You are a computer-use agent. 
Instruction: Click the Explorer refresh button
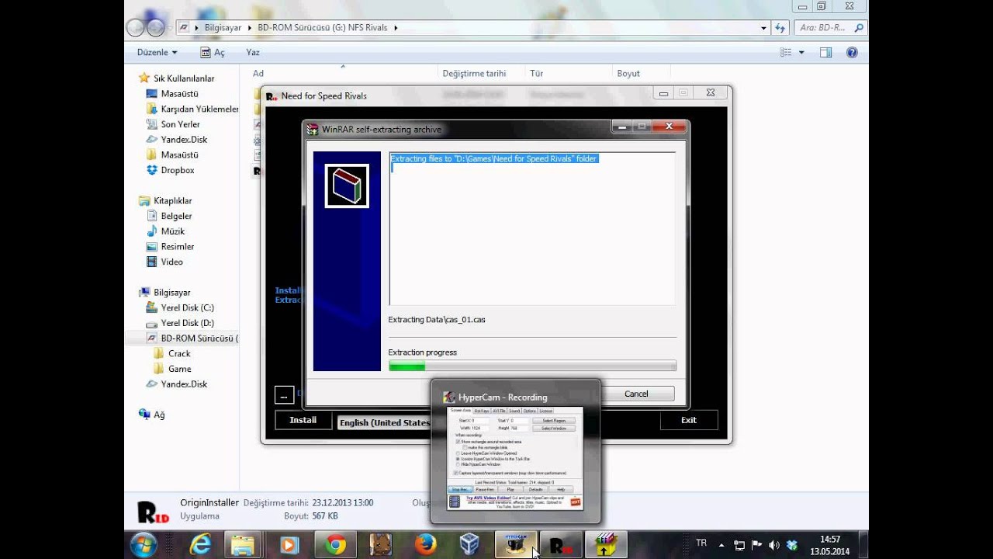pyautogui.click(x=780, y=27)
